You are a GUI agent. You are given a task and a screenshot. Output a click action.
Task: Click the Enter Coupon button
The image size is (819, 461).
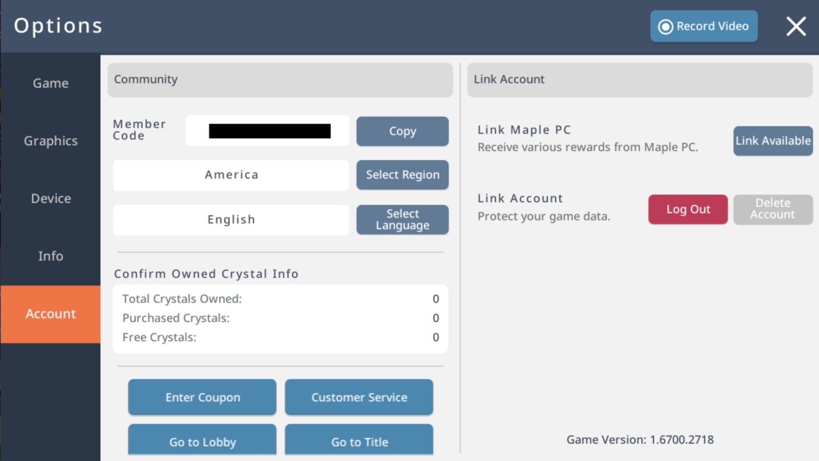tap(202, 397)
